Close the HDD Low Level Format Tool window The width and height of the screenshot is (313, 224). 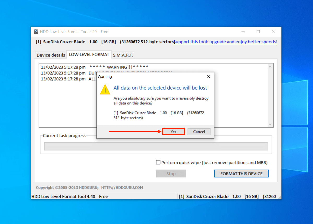coord(274,32)
